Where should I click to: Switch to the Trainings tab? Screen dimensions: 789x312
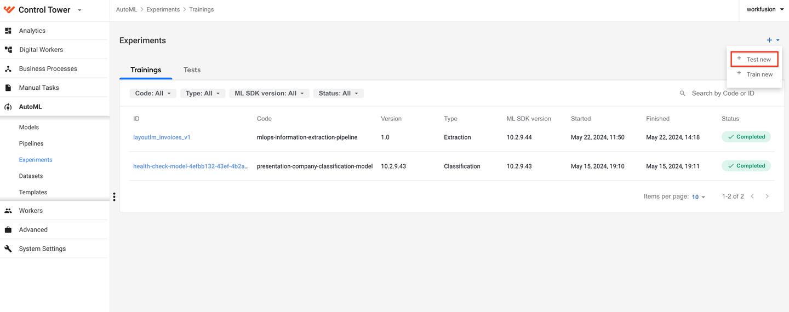[x=146, y=70]
